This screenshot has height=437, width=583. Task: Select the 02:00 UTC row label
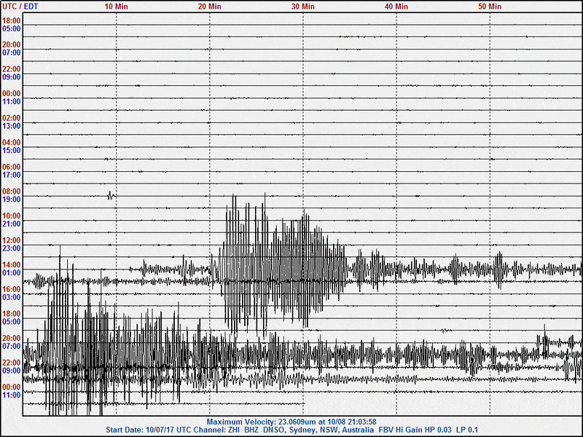pyautogui.click(x=11, y=118)
